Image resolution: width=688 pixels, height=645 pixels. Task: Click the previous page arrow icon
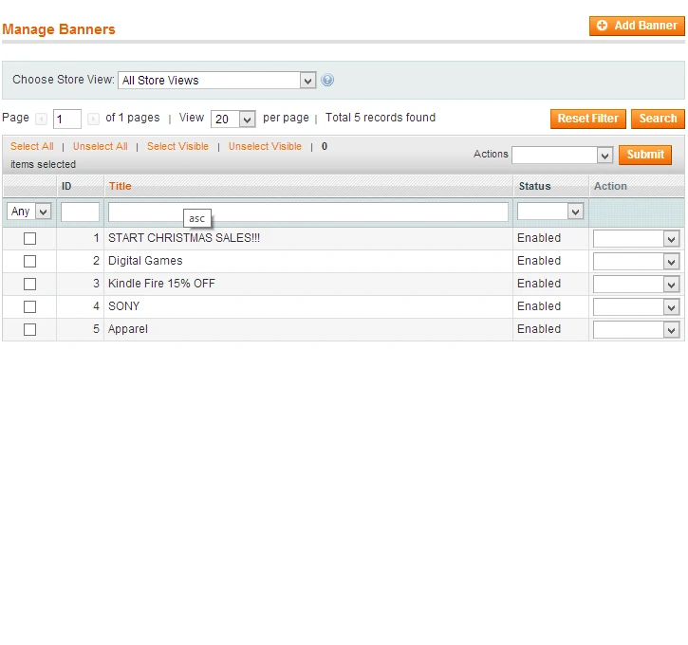41,119
